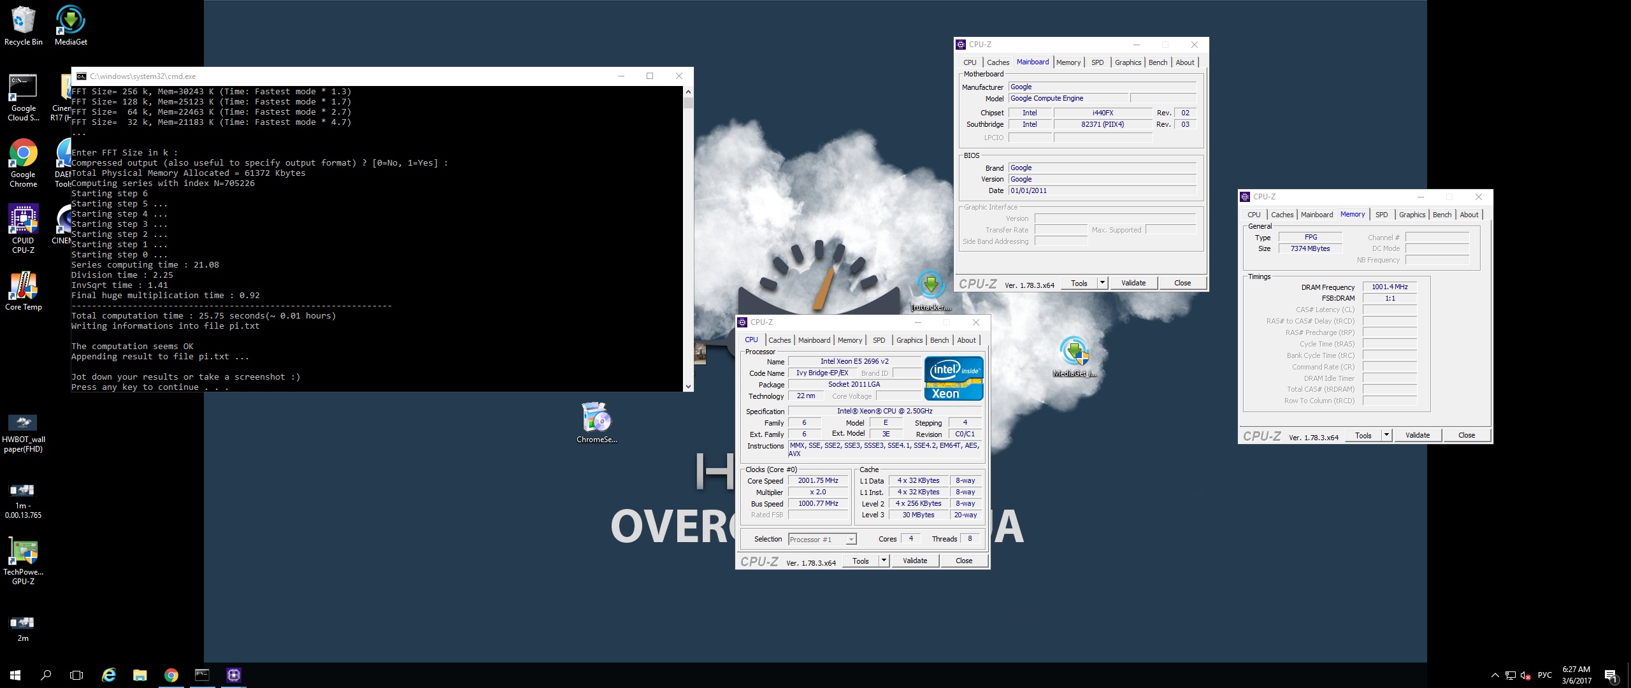Open Memory tab in the Mainboard CPU-Z window

pyautogui.click(x=1068, y=62)
